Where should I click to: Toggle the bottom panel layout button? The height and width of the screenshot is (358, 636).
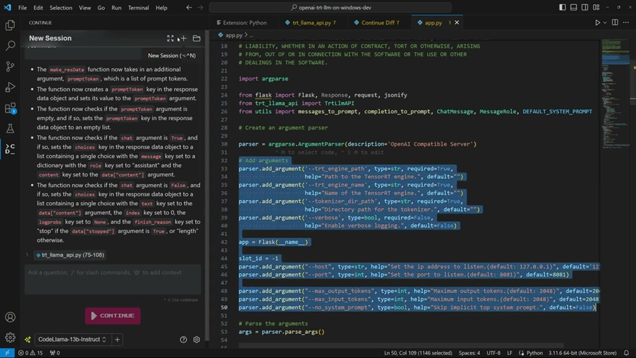point(573,8)
